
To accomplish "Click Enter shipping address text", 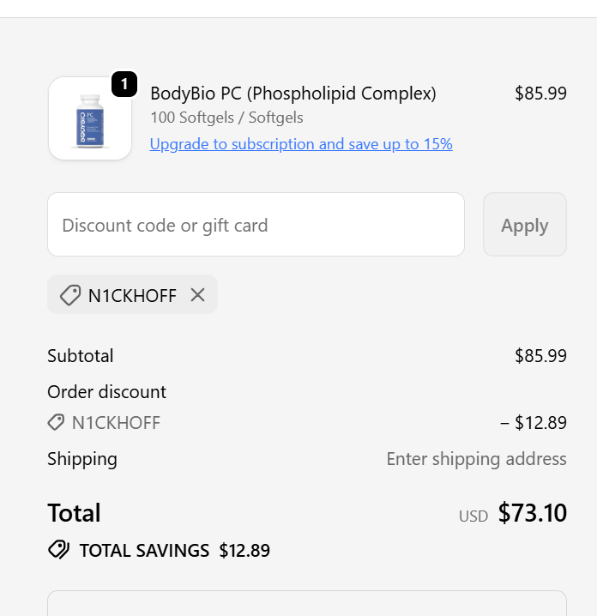I will pyautogui.click(x=476, y=459).
